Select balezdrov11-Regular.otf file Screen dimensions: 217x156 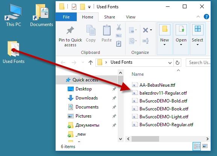[x=159, y=93]
